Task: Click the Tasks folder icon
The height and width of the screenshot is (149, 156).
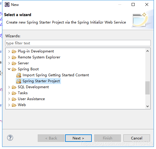Action: pyautogui.click(x=14, y=93)
